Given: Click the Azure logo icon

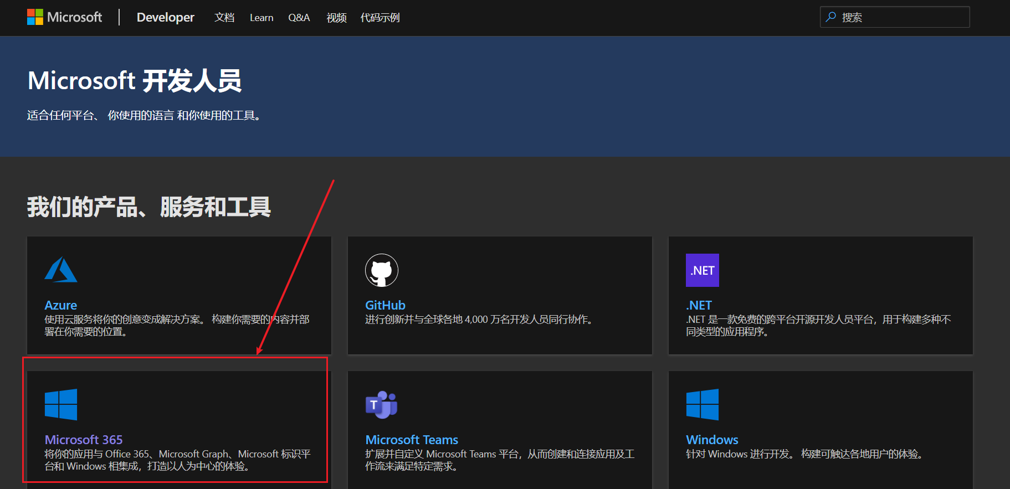Looking at the screenshot, I should (61, 270).
